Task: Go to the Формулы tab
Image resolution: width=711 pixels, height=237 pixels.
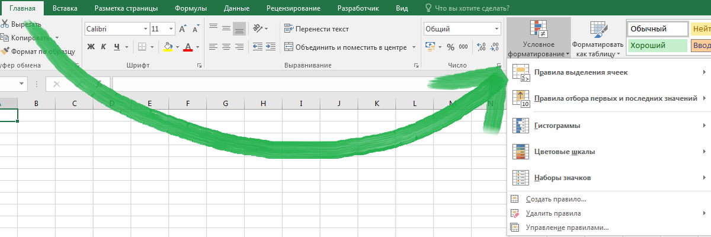Action: tap(191, 8)
